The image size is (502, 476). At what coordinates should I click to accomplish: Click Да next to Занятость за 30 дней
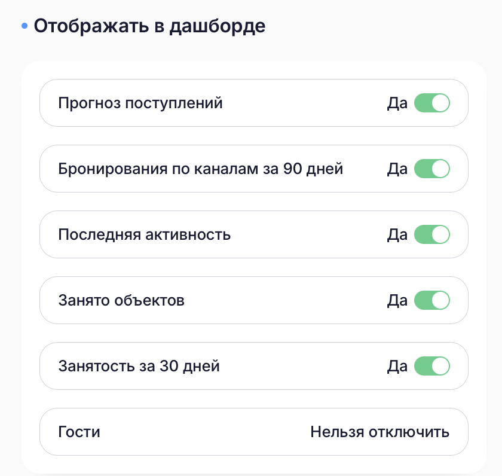pos(397,366)
